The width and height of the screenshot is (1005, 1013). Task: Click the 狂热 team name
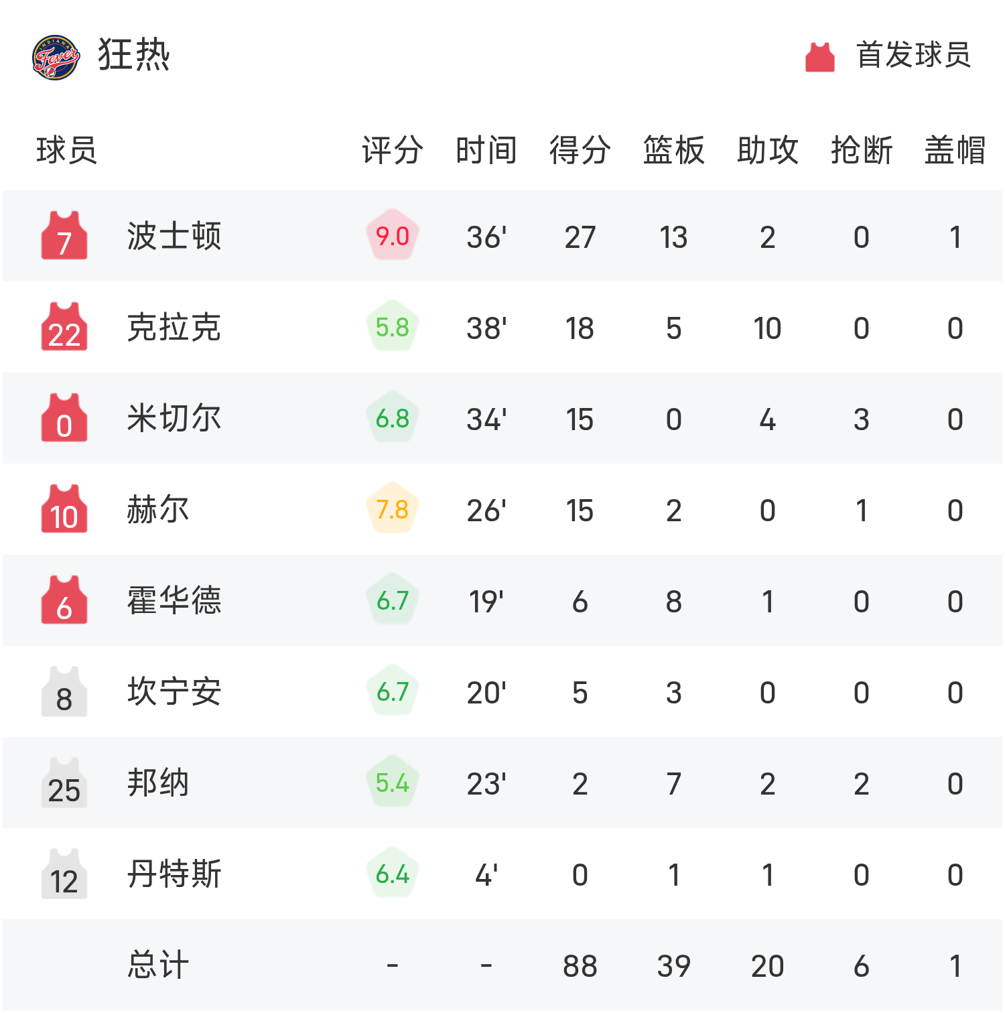[134, 55]
